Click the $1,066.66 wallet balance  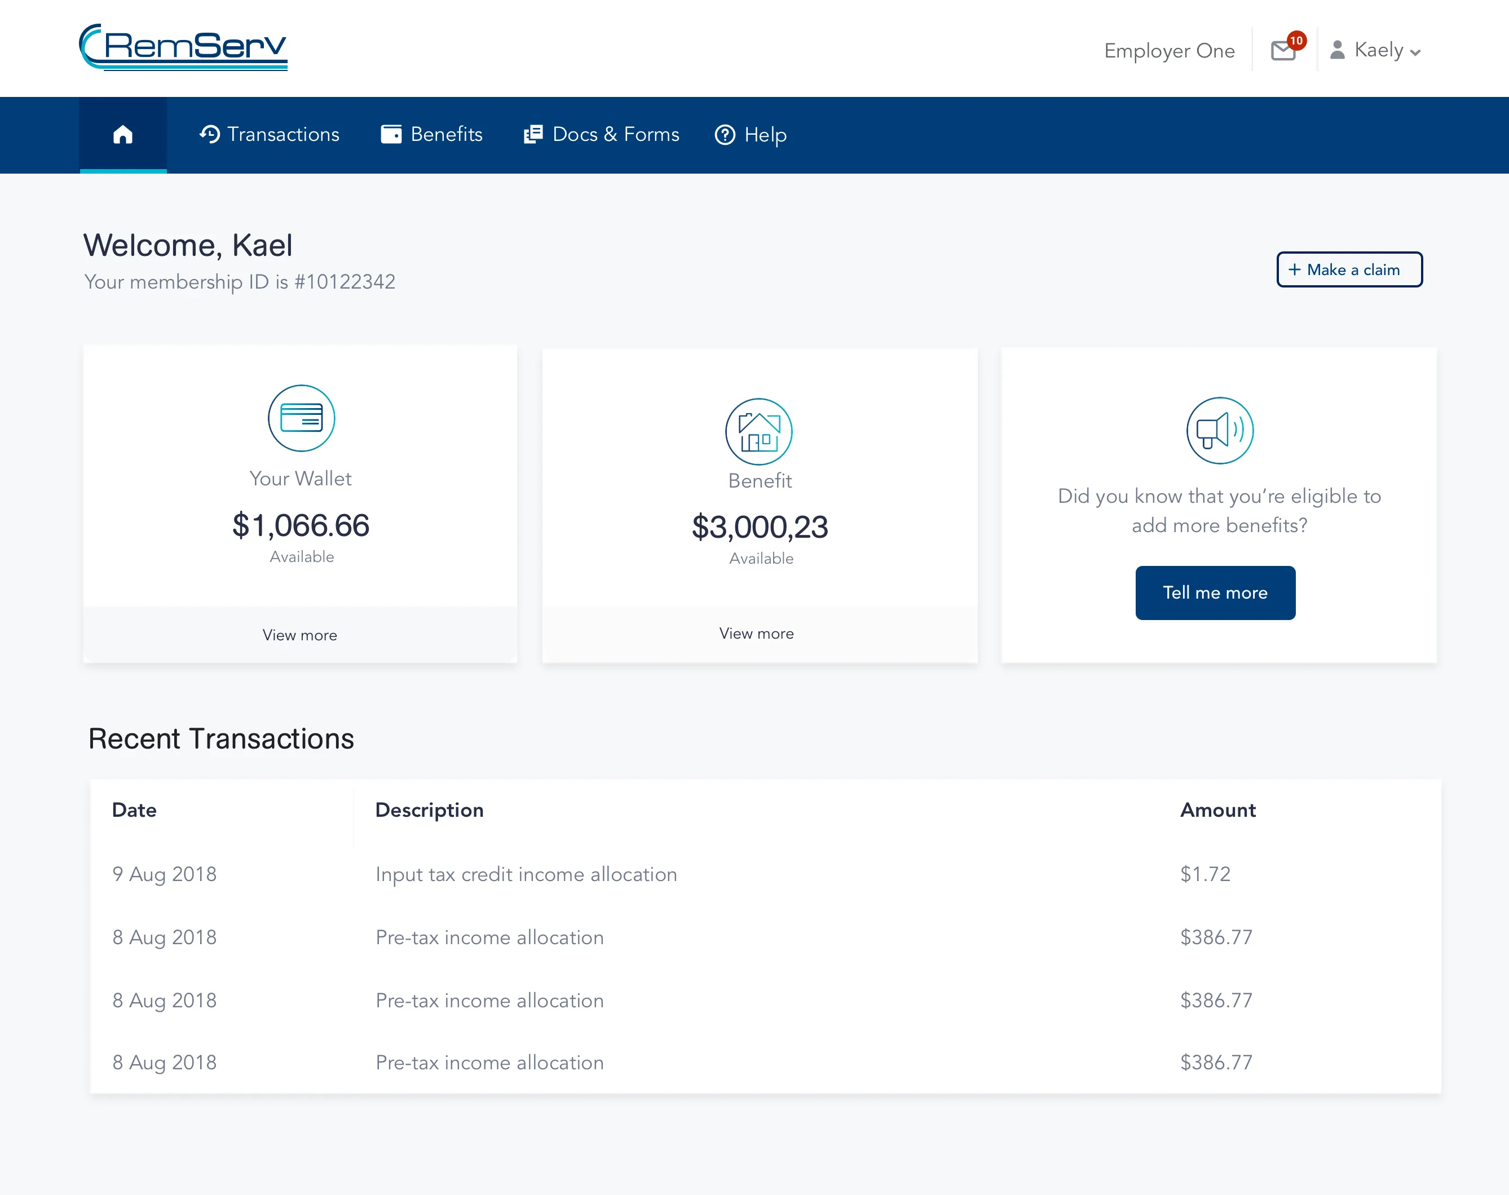(x=301, y=525)
